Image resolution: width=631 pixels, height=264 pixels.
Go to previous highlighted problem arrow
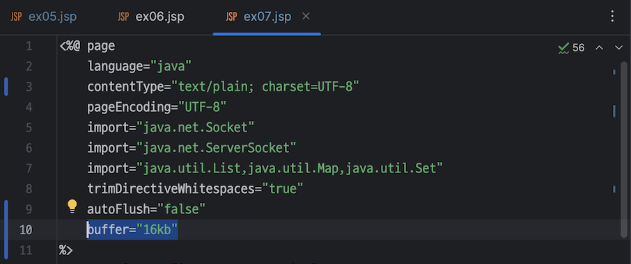pyautogui.click(x=599, y=48)
